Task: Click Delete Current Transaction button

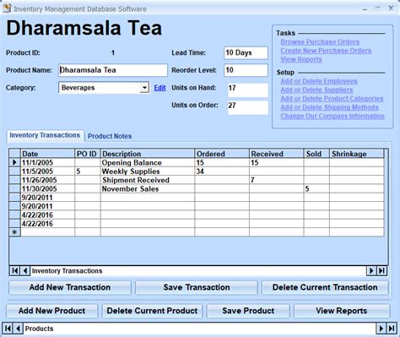Action: coord(325,287)
